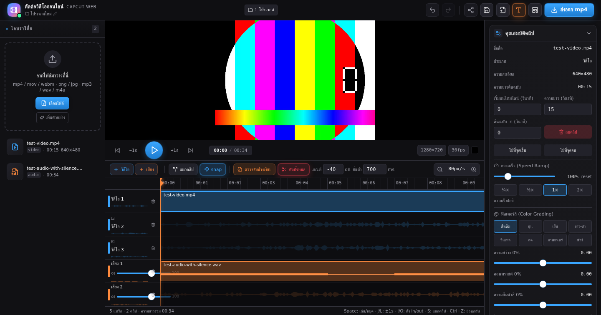Collapse the คุณสมบัติคลิป panel chevron
The width and height of the screenshot is (601, 315).
click(x=589, y=33)
